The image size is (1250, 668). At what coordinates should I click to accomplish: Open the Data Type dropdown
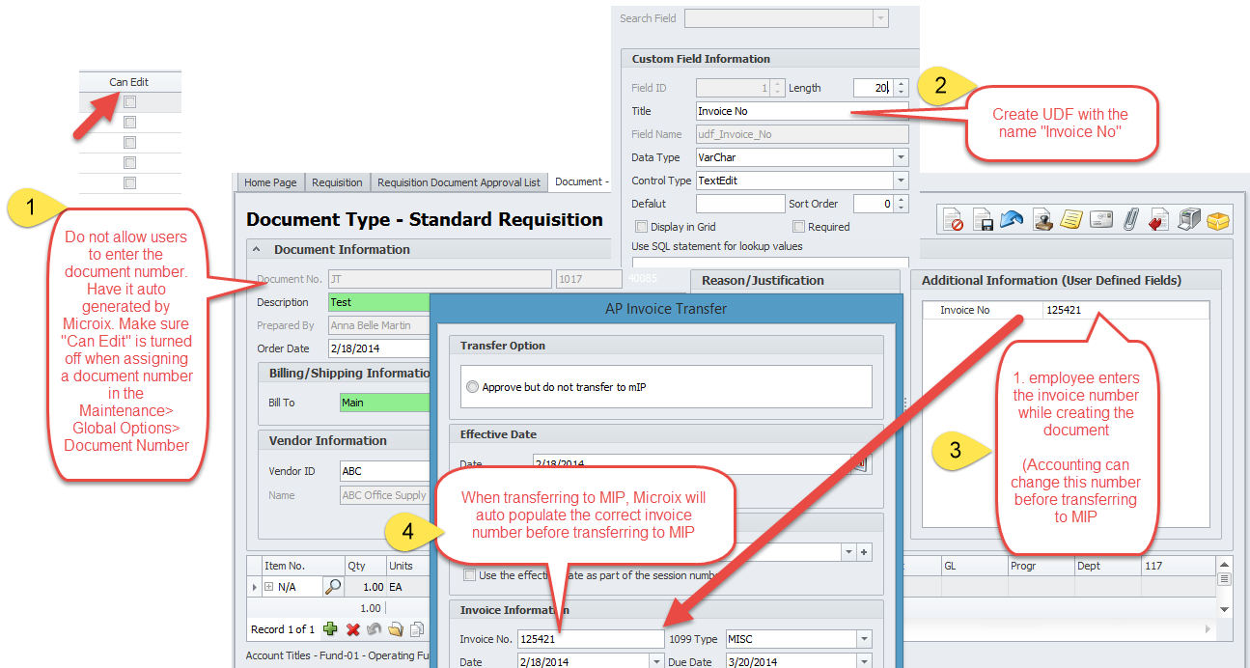pos(900,157)
